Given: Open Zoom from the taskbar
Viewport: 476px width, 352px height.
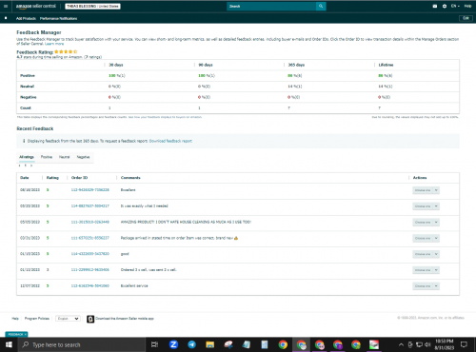Looking at the screenshot, I should 173,344.
